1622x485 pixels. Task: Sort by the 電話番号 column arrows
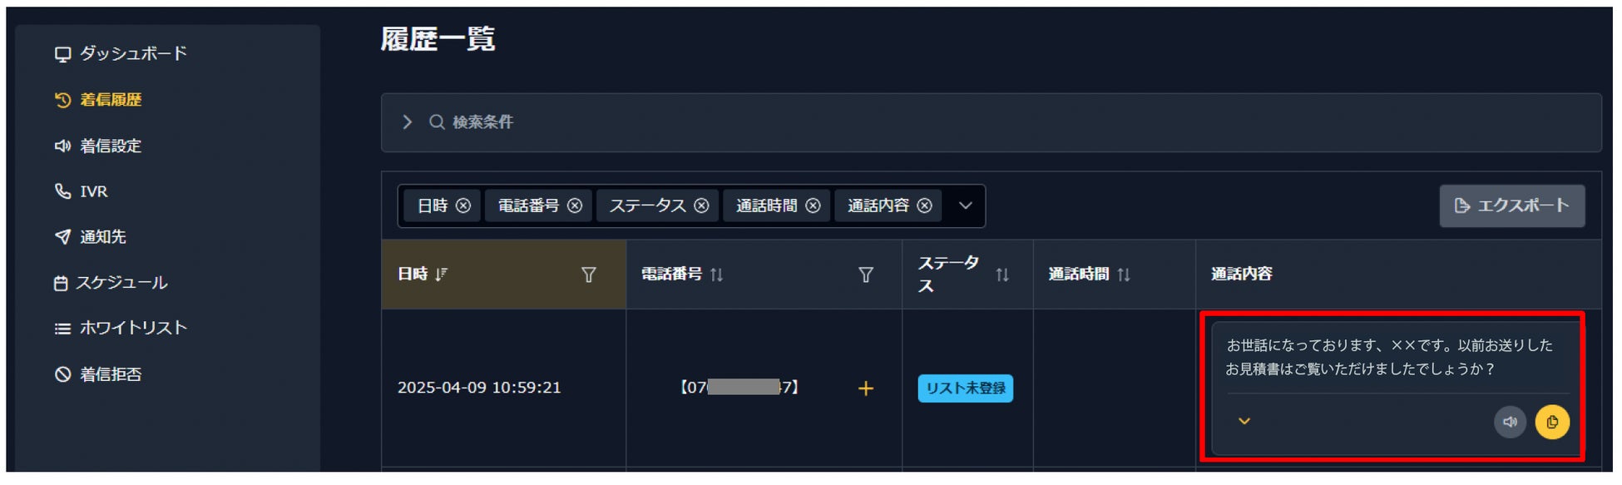[716, 275]
